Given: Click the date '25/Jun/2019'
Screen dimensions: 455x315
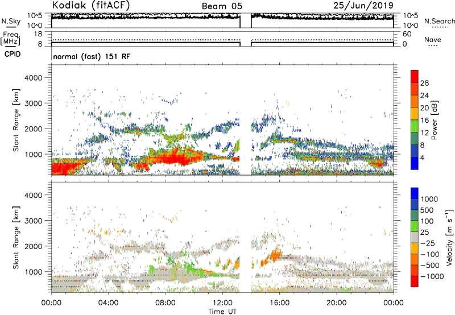Looking at the screenshot, I should pos(363,6).
